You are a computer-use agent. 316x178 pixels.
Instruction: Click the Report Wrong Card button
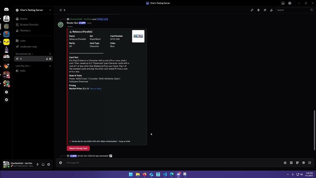(78, 148)
